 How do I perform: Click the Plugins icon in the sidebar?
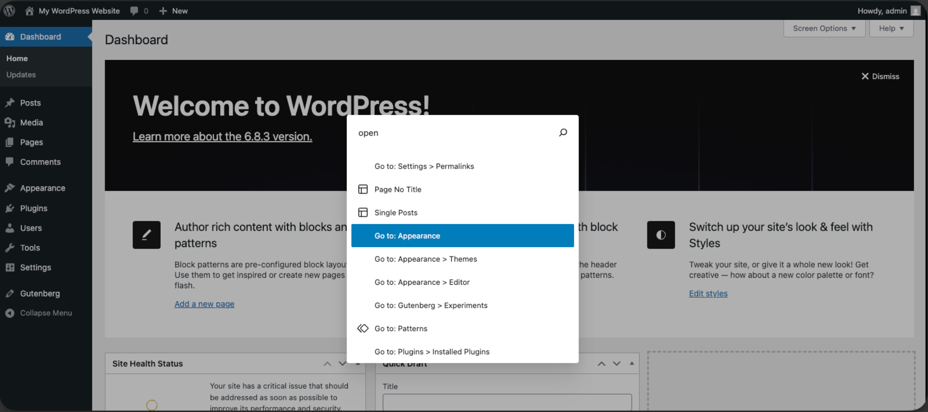click(10, 208)
